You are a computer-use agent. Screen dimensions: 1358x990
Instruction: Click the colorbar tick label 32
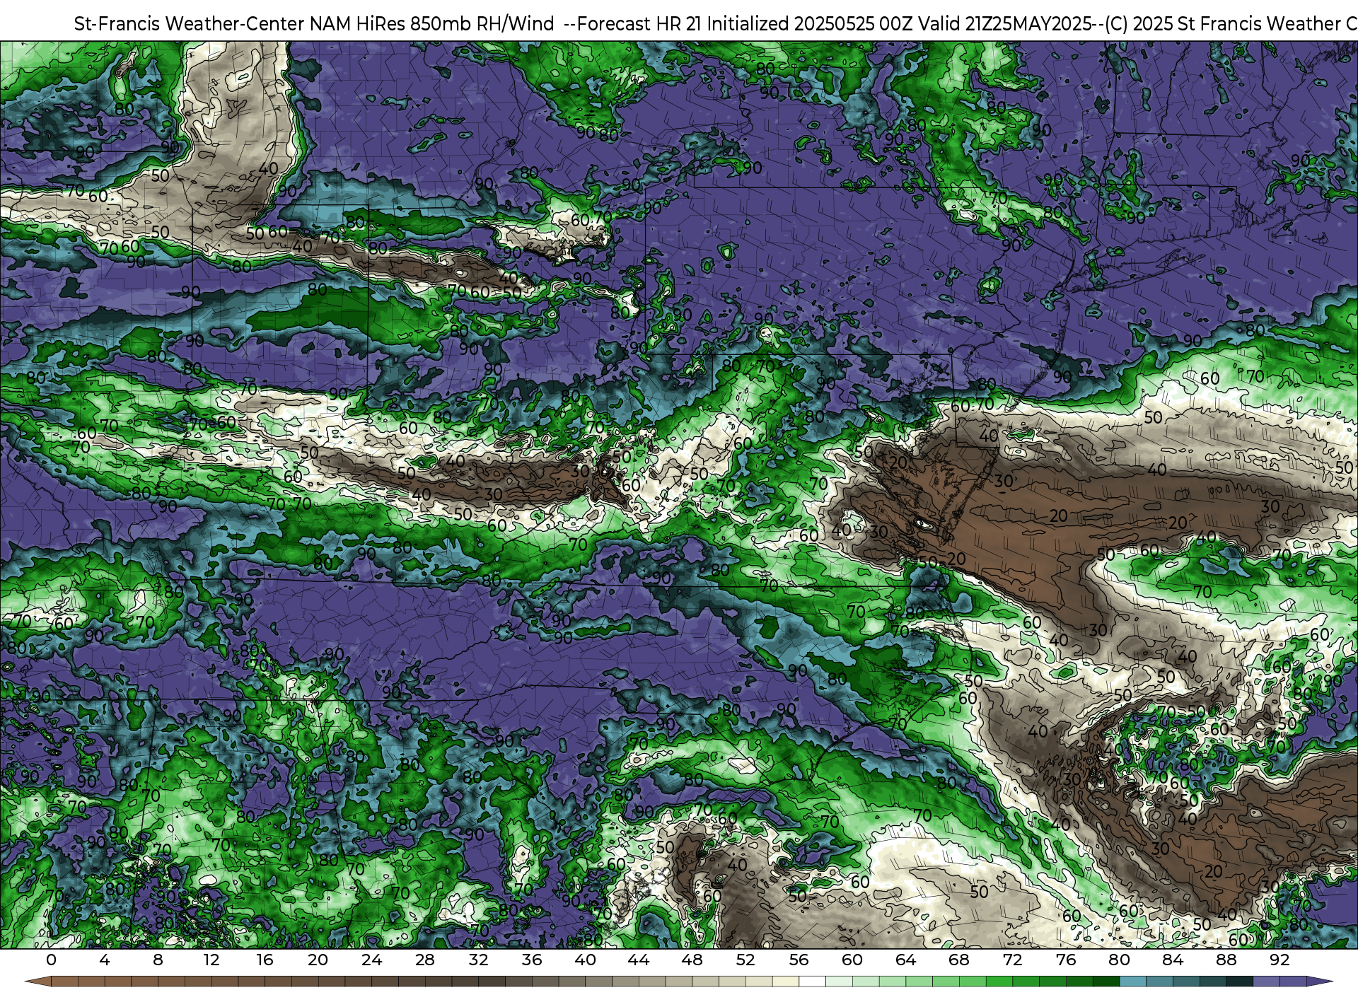tap(478, 960)
